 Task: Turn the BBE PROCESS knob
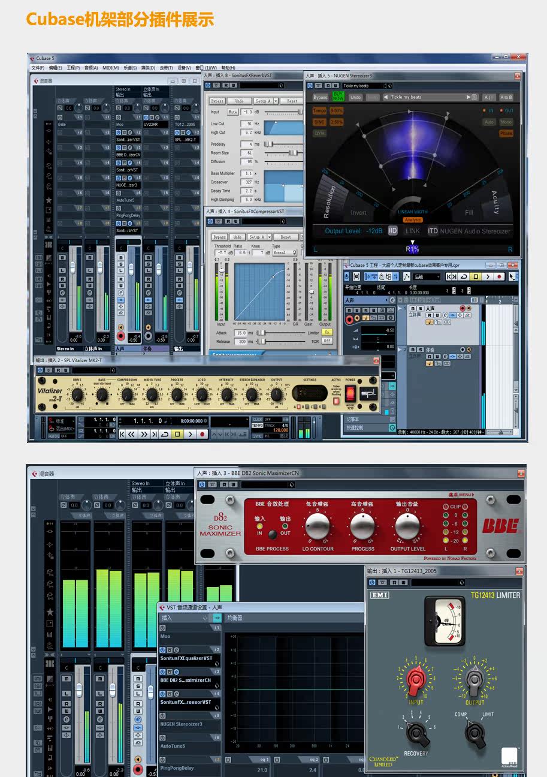point(362,526)
